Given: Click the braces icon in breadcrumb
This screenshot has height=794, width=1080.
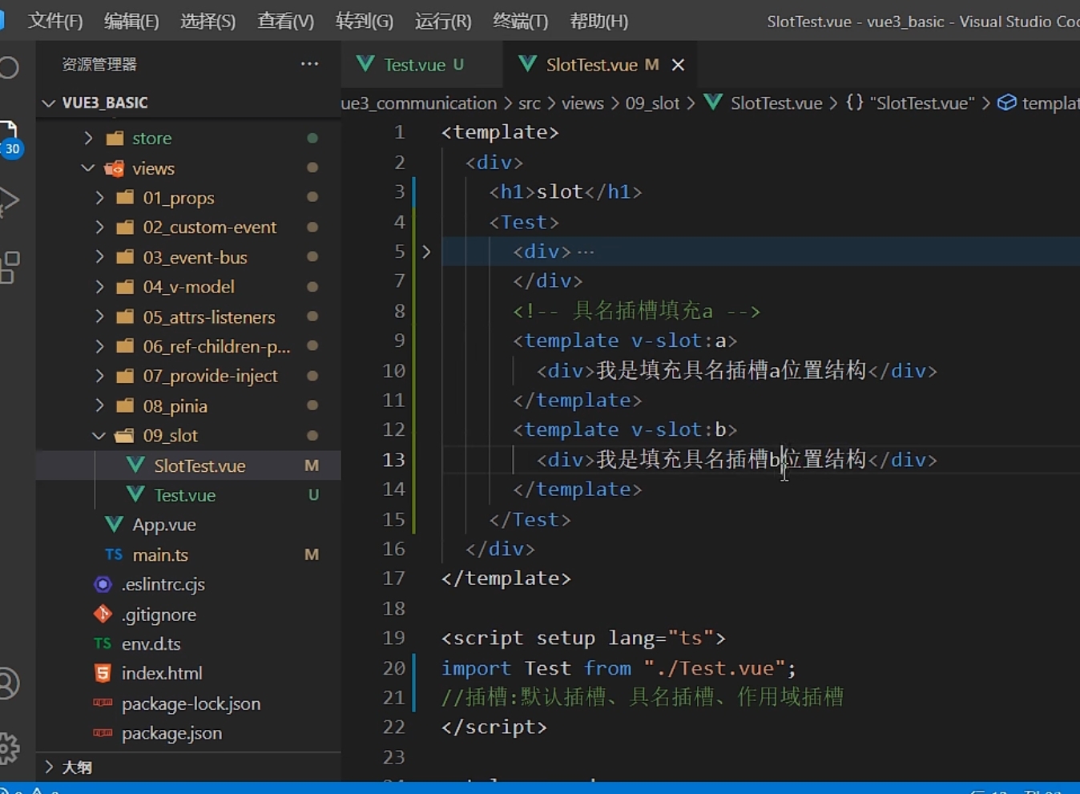Looking at the screenshot, I should 855,103.
